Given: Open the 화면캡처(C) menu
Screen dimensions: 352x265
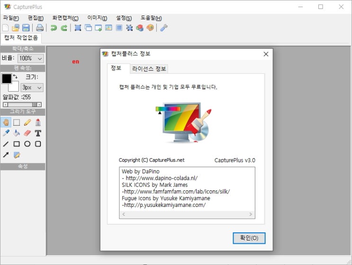Looking at the screenshot, I should pyautogui.click(x=65, y=18).
